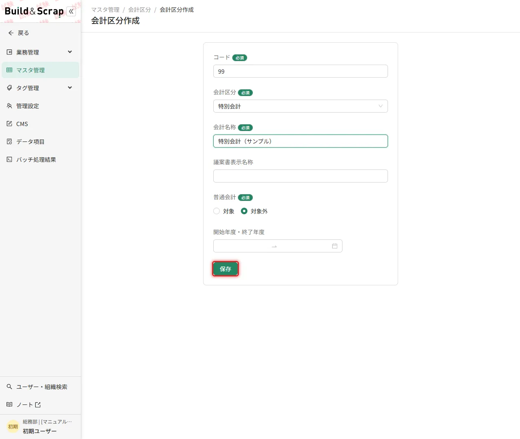The image size is (520, 439).
Task: Click the コード input field containing 99
Action: coord(301,71)
